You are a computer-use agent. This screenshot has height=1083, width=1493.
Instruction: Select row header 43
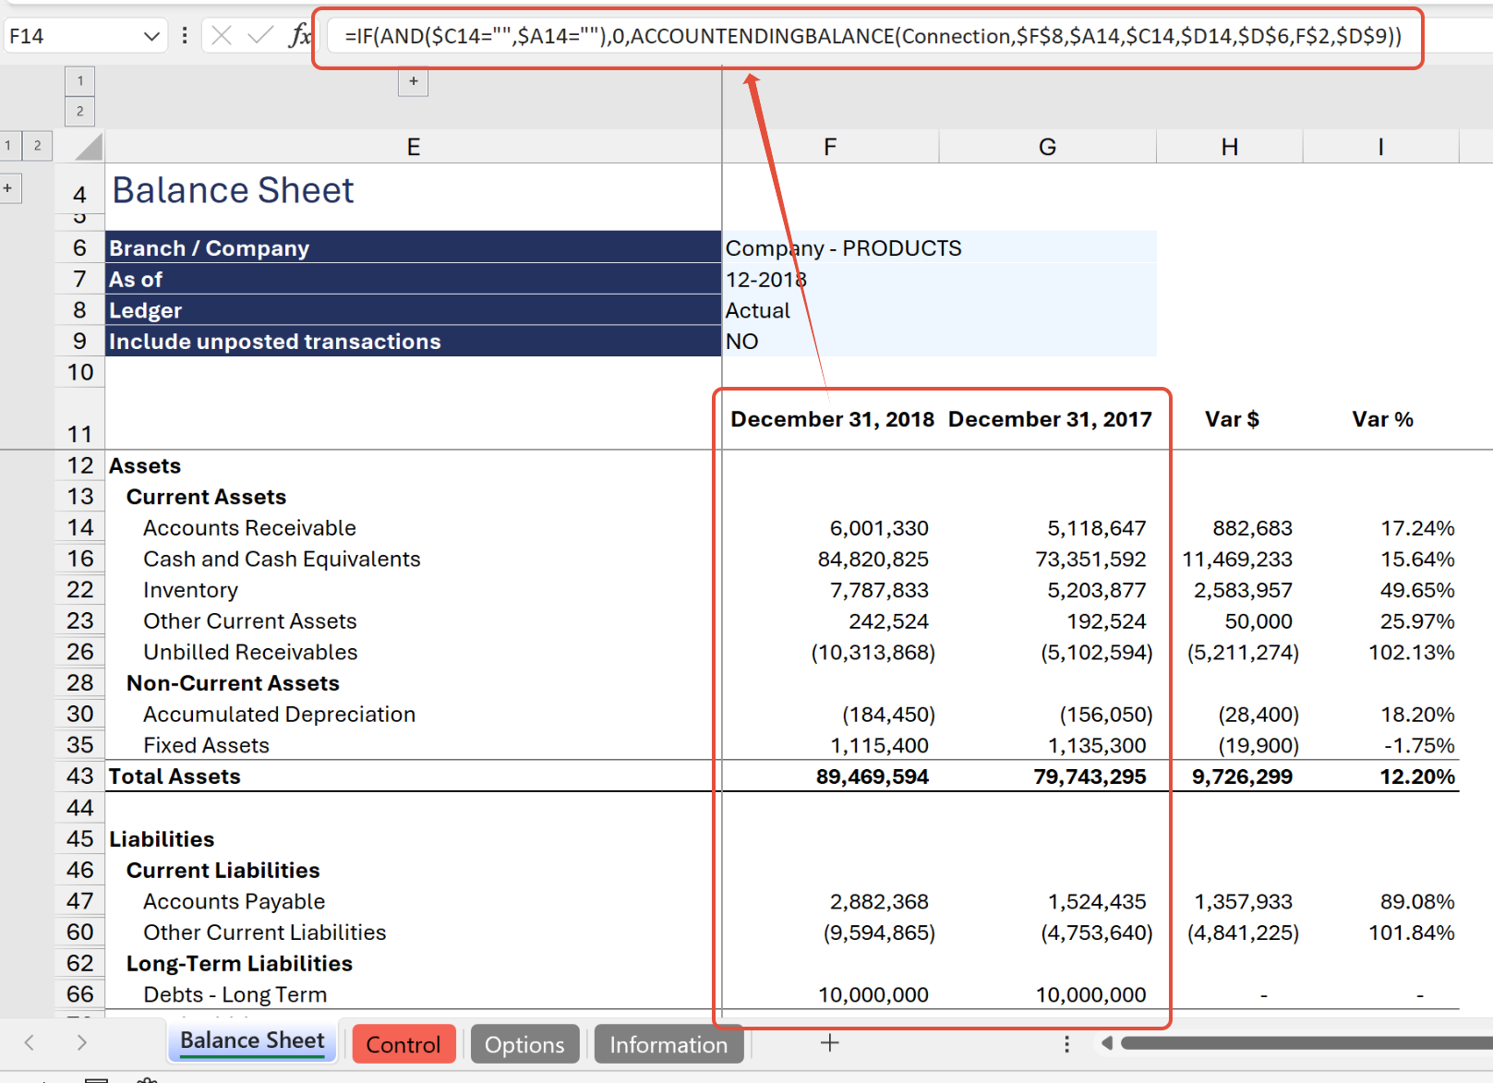click(x=80, y=776)
